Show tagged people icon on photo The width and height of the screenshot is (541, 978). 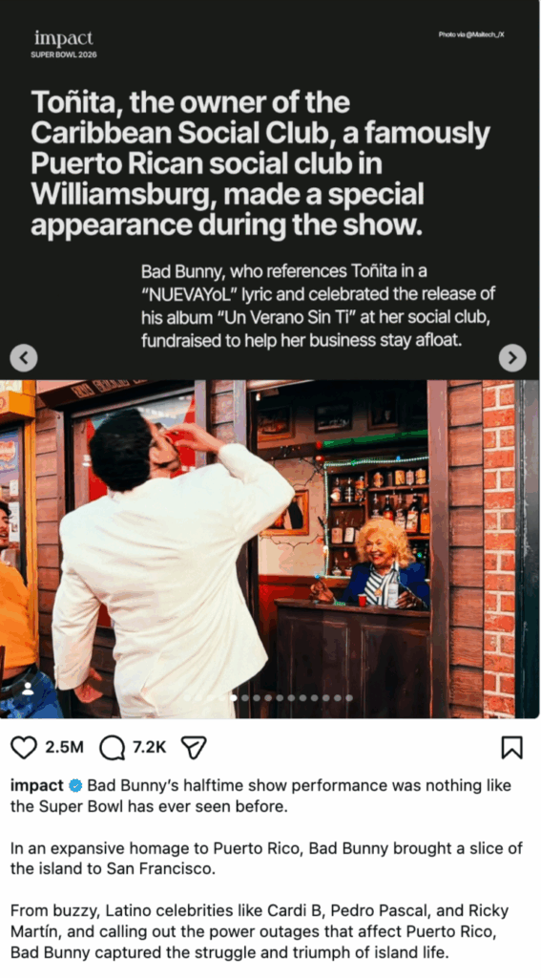click(28, 689)
